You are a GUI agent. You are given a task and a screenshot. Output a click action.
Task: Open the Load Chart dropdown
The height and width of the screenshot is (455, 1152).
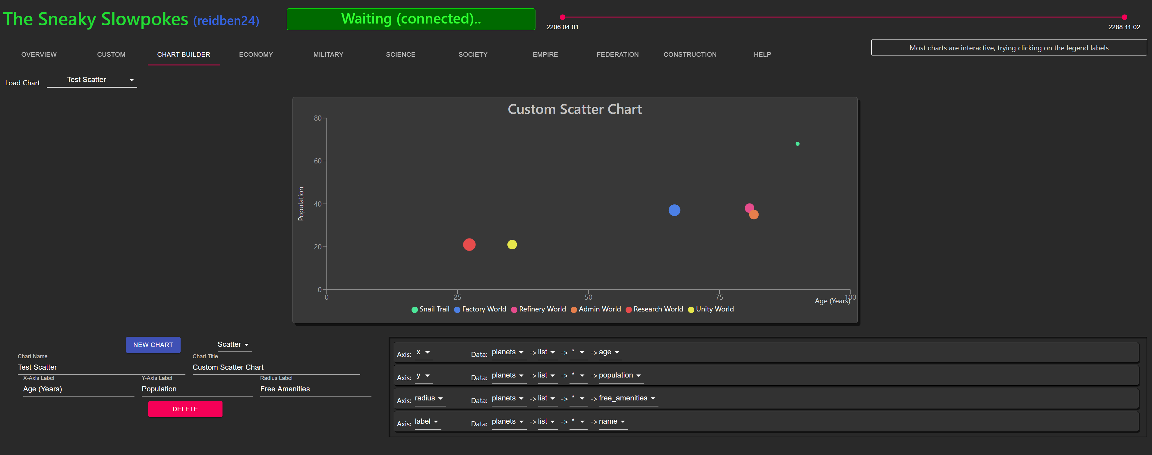92,80
